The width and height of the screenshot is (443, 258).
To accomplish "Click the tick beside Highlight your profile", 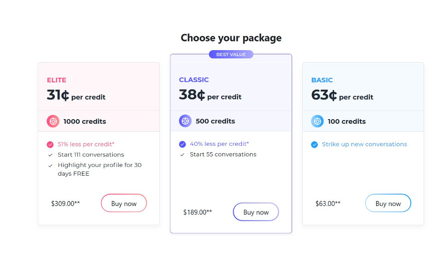I will [x=50, y=166].
